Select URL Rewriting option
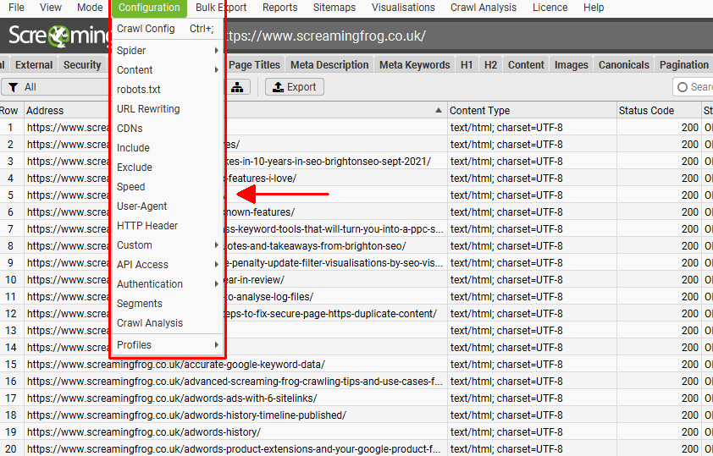The image size is (713, 456). pos(167,109)
